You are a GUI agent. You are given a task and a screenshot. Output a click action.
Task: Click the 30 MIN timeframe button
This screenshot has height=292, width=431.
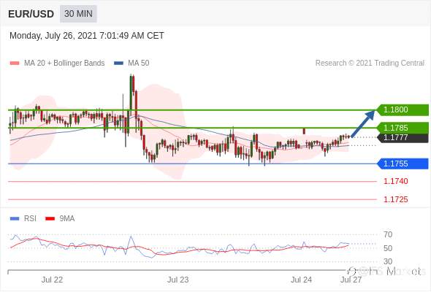pyautogui.click(x=78, y=14)
